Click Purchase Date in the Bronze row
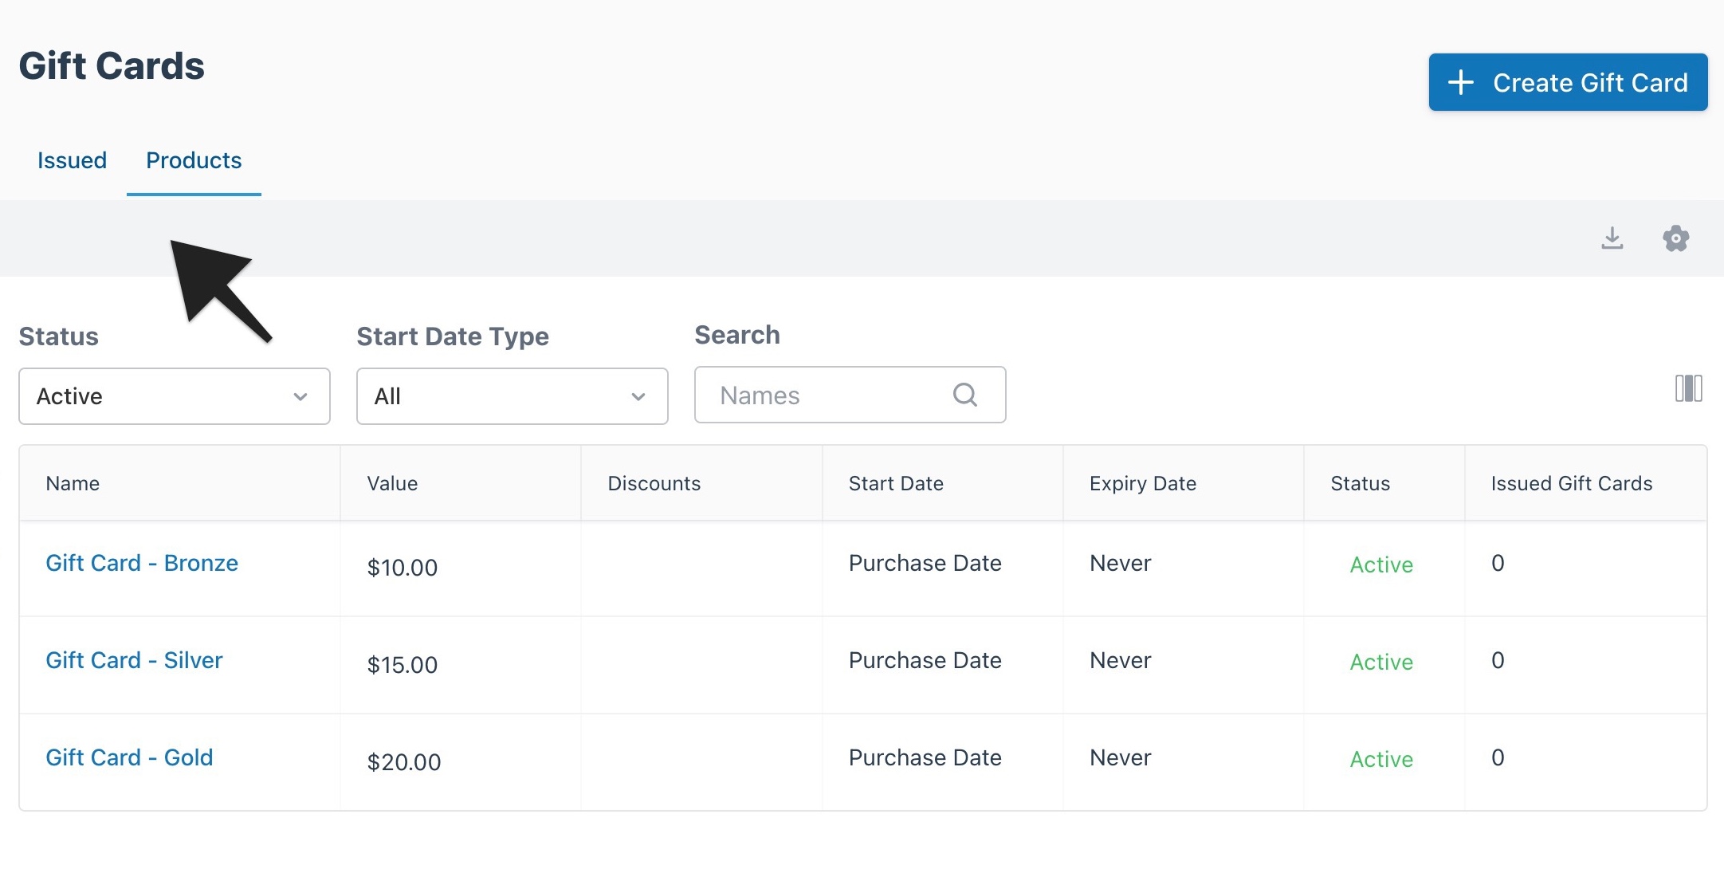 pos(925,563)
